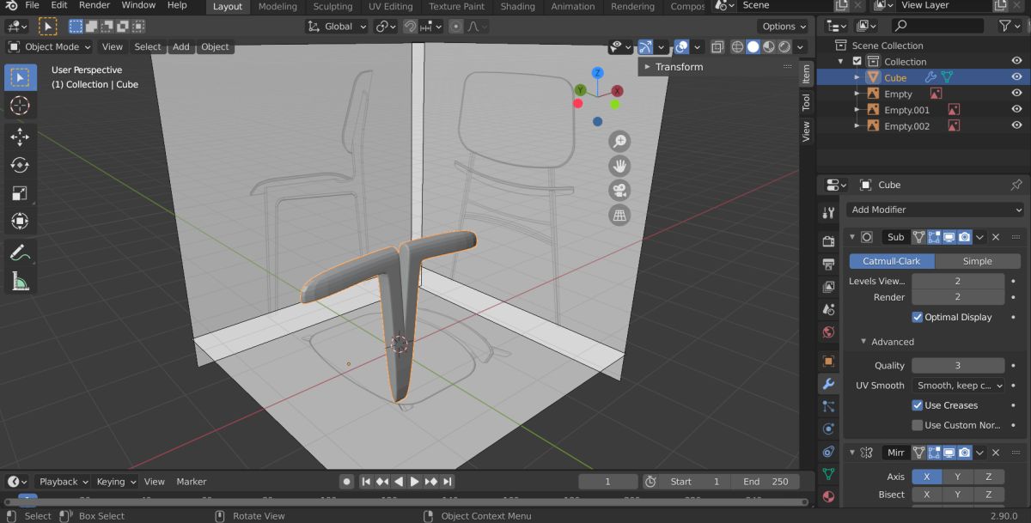Toggle Sub modifier render camera display

[x=965, y=237]
